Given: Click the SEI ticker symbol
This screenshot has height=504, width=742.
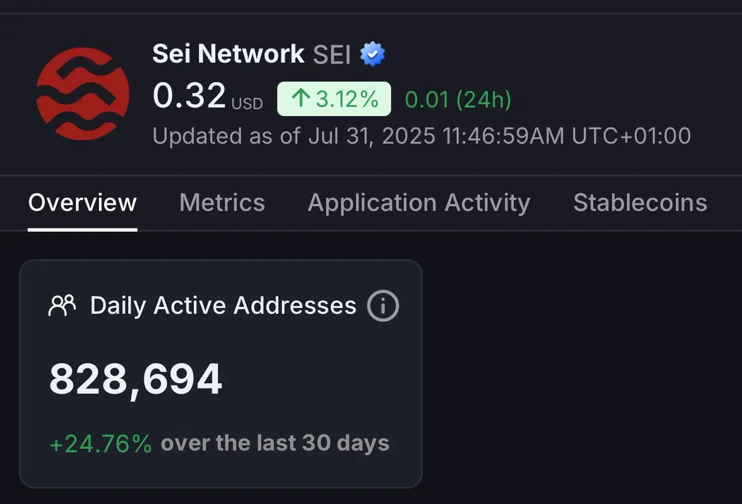Looking at the screenshot, I should [x=332, y=54].
